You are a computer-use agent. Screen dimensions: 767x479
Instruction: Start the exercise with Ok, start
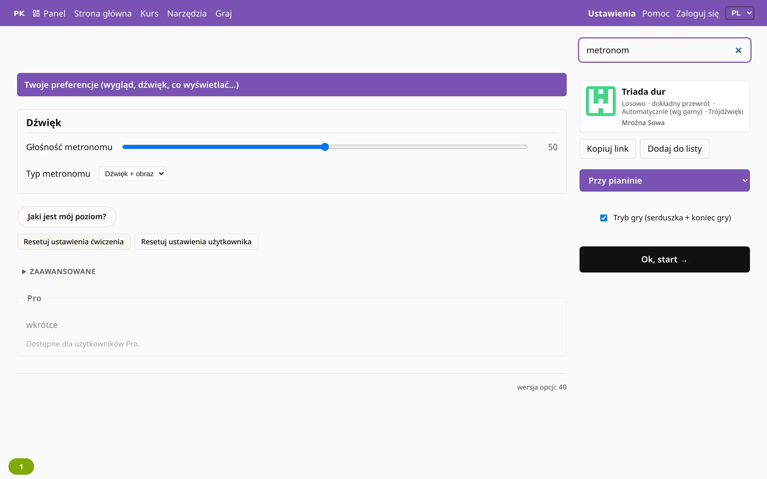coord(664,259)
